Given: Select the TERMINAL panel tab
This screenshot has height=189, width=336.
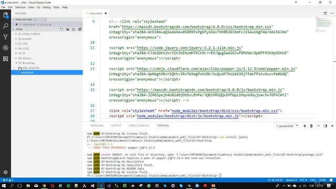Looking at the screenshot, I should 163,125.
